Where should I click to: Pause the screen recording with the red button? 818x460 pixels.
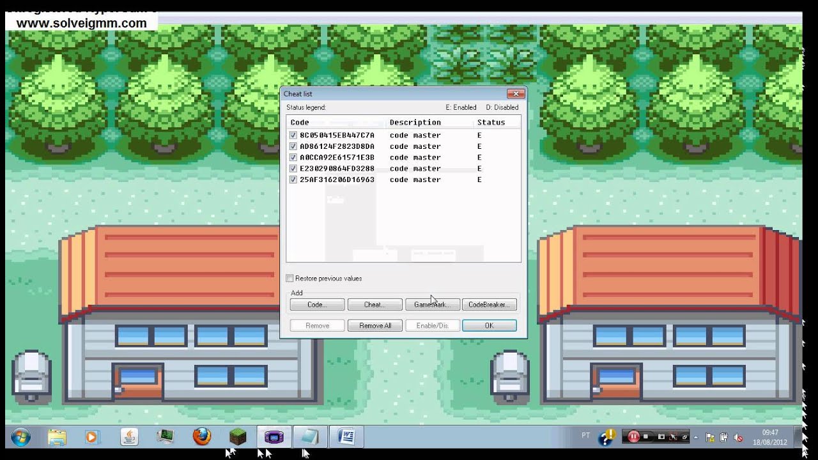pos(633,437)
